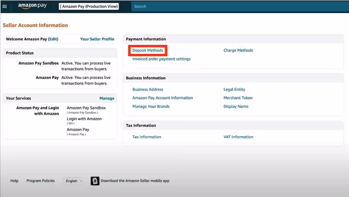The image size is (349, 197).
Task: Open Amazon Pay Account Information
Action: tap(163, 98)
